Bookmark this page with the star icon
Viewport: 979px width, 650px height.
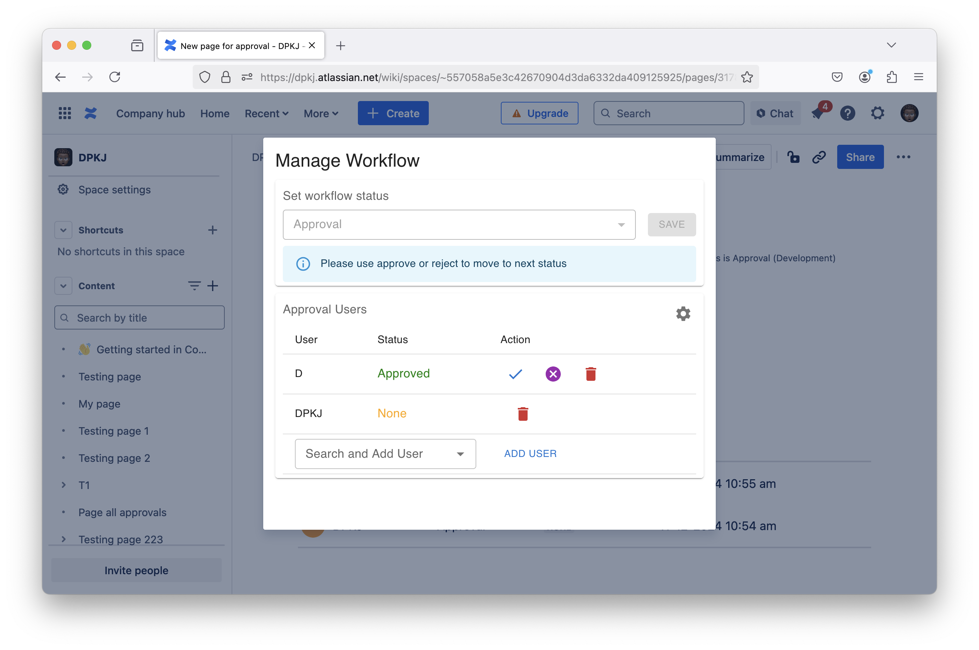click(747, 77)
